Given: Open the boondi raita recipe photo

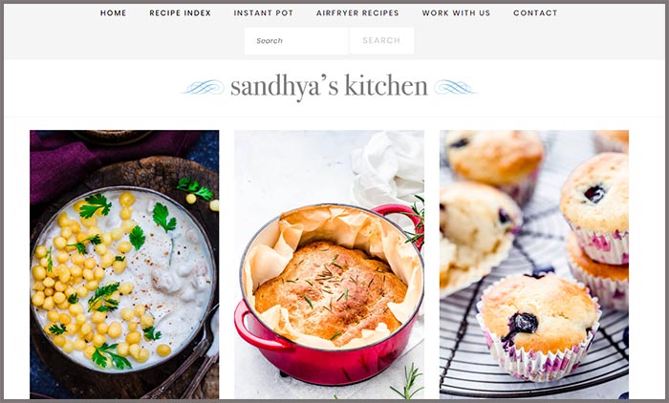Looking at the screenshot, I should point(124,265).
